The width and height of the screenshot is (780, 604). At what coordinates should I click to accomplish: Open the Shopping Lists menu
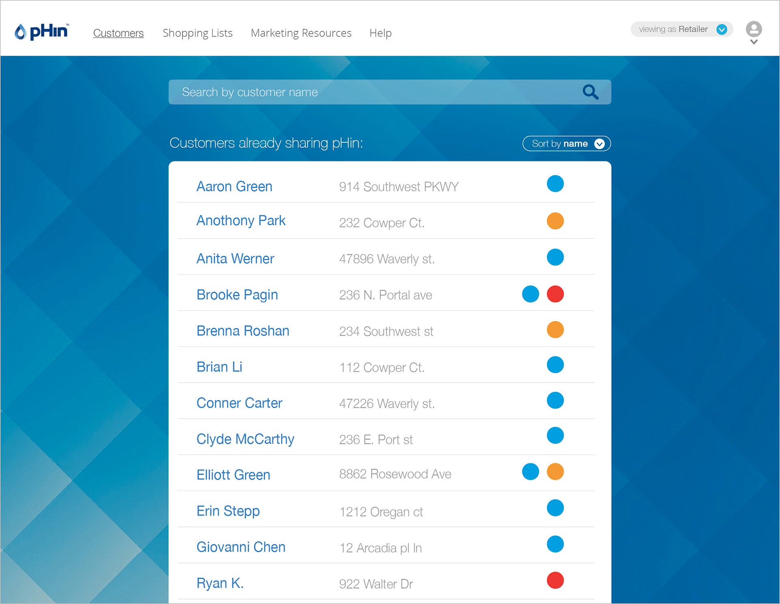point(197,33)
